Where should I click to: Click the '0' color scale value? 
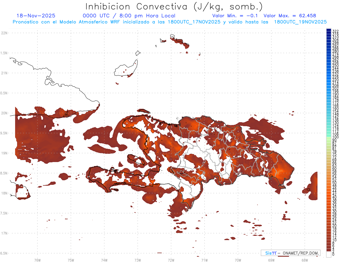point(334,254)
